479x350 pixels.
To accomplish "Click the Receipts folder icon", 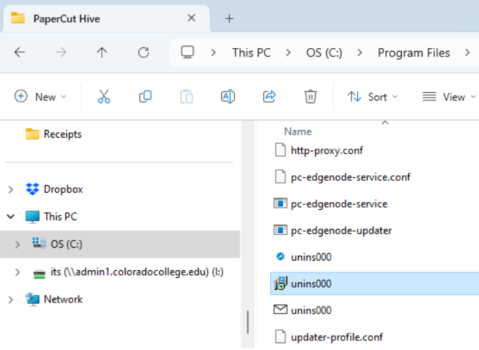I will (x=32, y=134).
